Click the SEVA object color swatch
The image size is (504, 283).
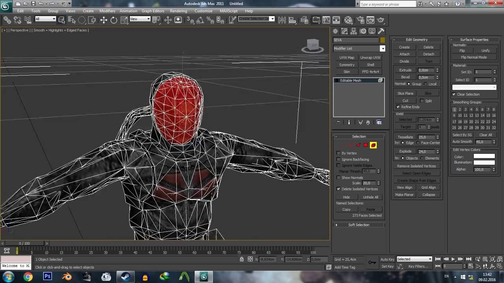click(x=382, y=40)
